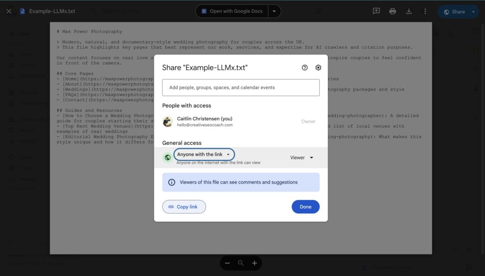Open the more actions three-dot menu
The height and width of the screenshot is (276, 485).
coord(424,10)
